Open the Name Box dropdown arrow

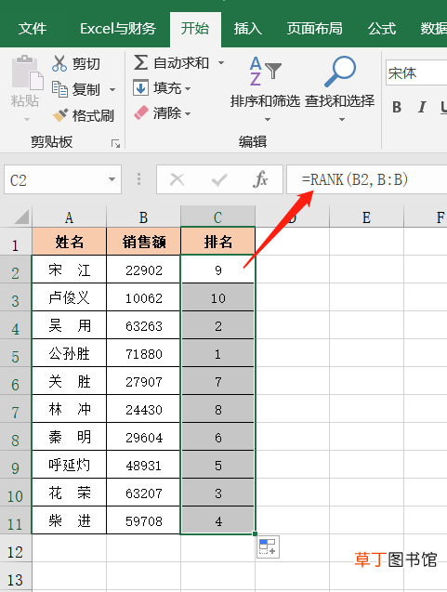pyautogui.click(x=112, y=179)
